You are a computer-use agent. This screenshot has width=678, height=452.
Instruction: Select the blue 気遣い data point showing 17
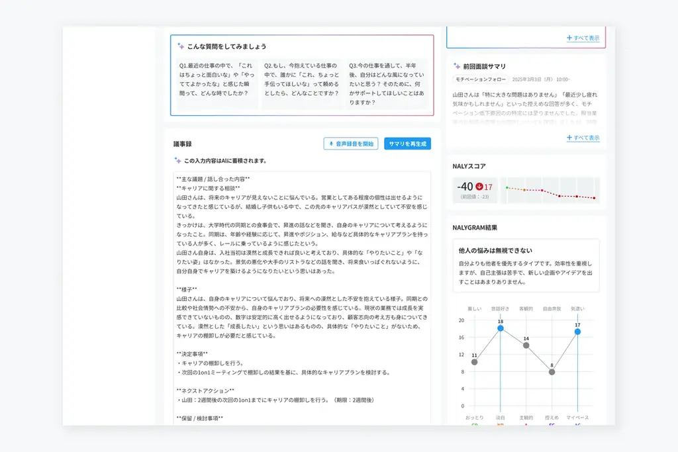point(577,332)
